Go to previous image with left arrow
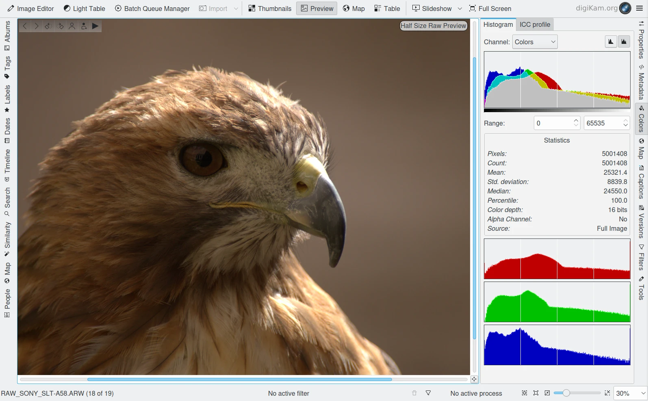648x401 pixels. 25,26
